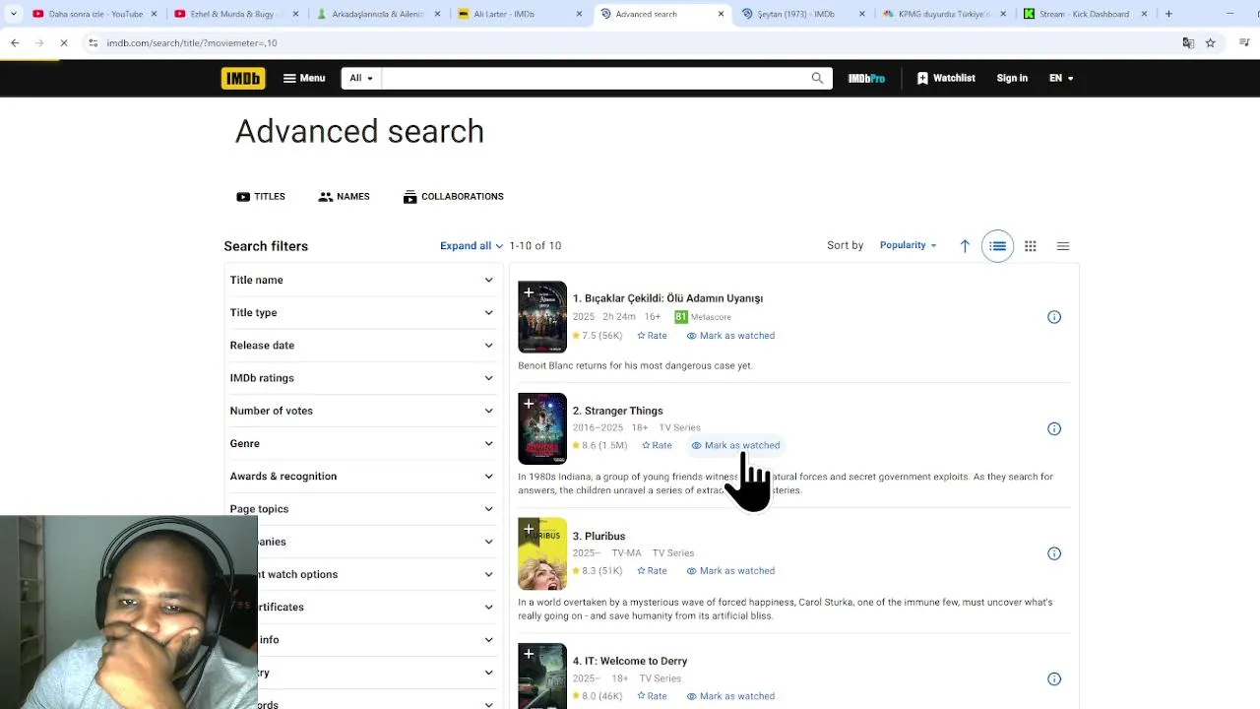Toggle sort order arrow

(x=965, y=246)
